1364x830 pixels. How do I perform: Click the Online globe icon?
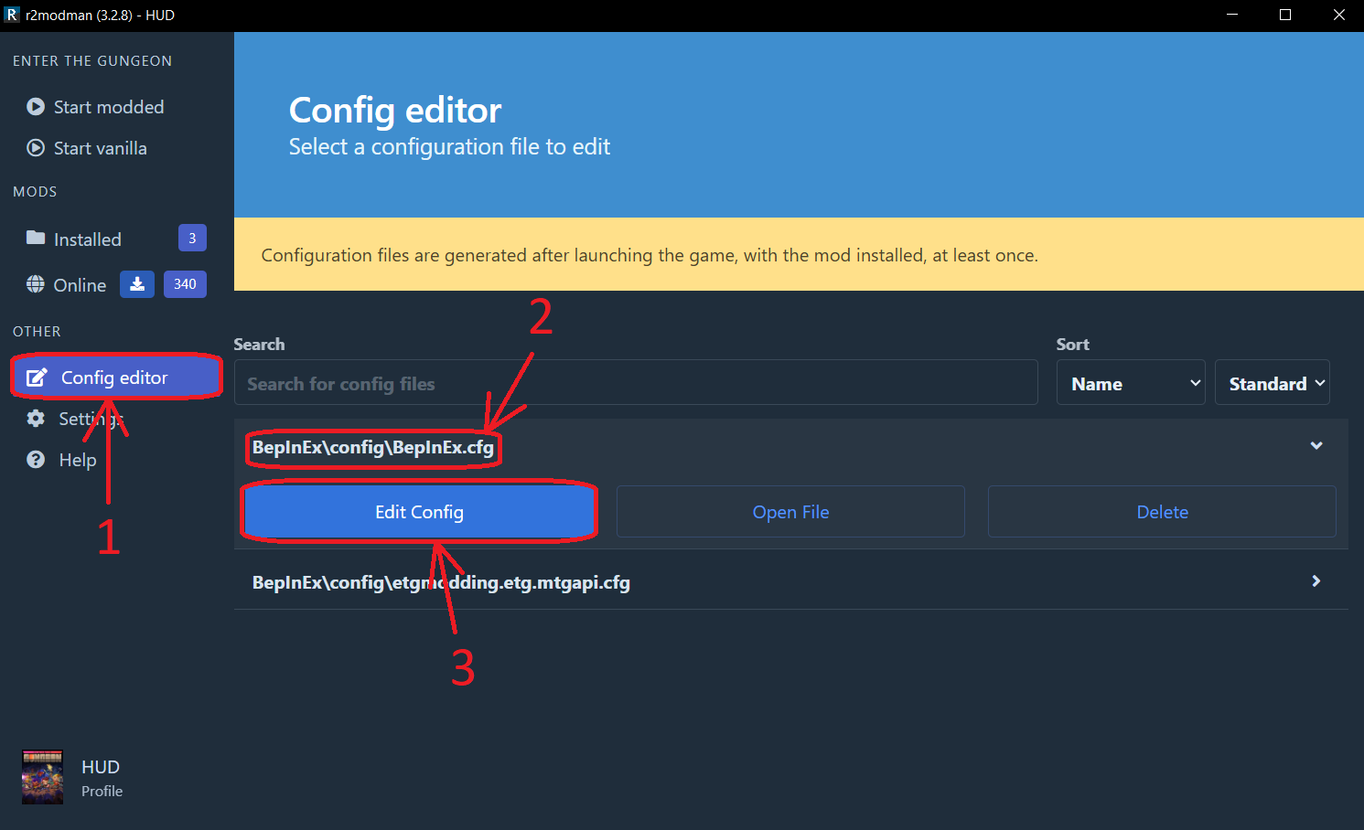pos(36,284)
